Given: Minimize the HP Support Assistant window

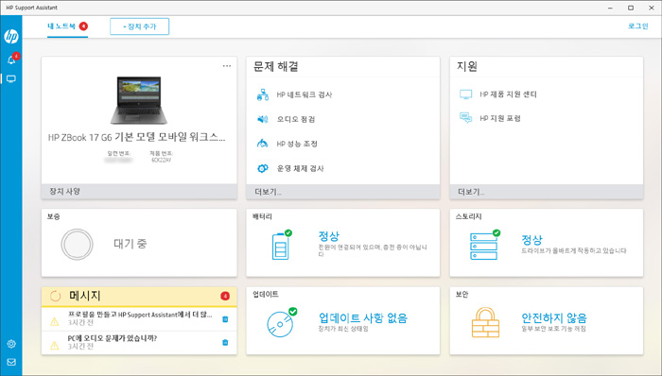Looking at the screenshot, I should coord(611,8).
